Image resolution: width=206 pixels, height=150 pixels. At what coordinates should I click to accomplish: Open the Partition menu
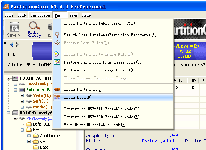(x=40, y=15)
